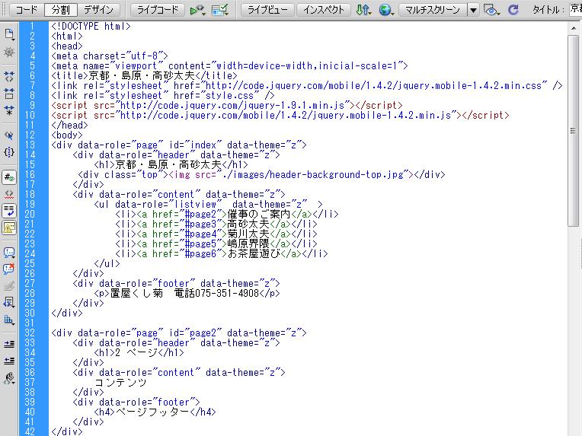Viewport: 582px width, 436px height.
Task: Expand the マルチスクリーン dropdown arrow
Action: (x=473, y=10)
